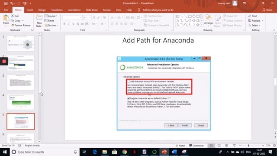277x156 pixels.
Task: Open the Comments pane
Action: pyautogui.click(x=196, y=146)
